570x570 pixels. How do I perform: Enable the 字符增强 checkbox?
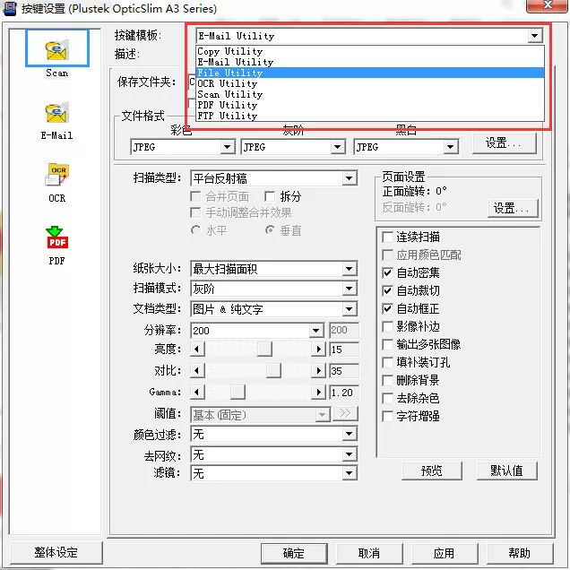[x=387, y=416]
